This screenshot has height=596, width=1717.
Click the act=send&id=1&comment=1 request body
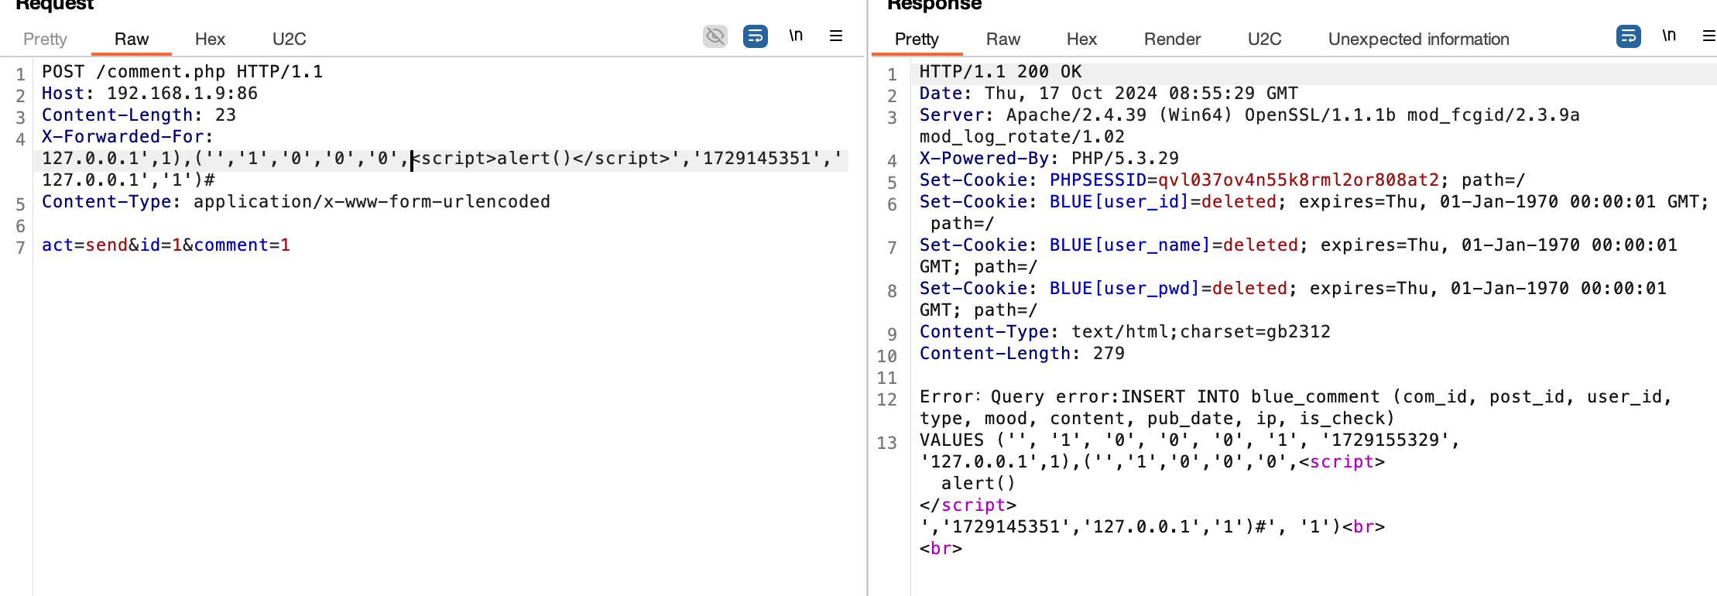click(166, 245)
